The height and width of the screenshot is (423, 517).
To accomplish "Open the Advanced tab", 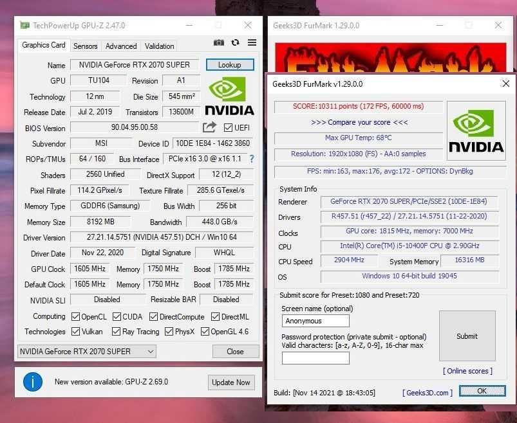I will coord(121,46).
